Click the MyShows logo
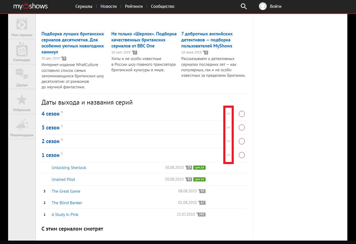 (30, 6)
